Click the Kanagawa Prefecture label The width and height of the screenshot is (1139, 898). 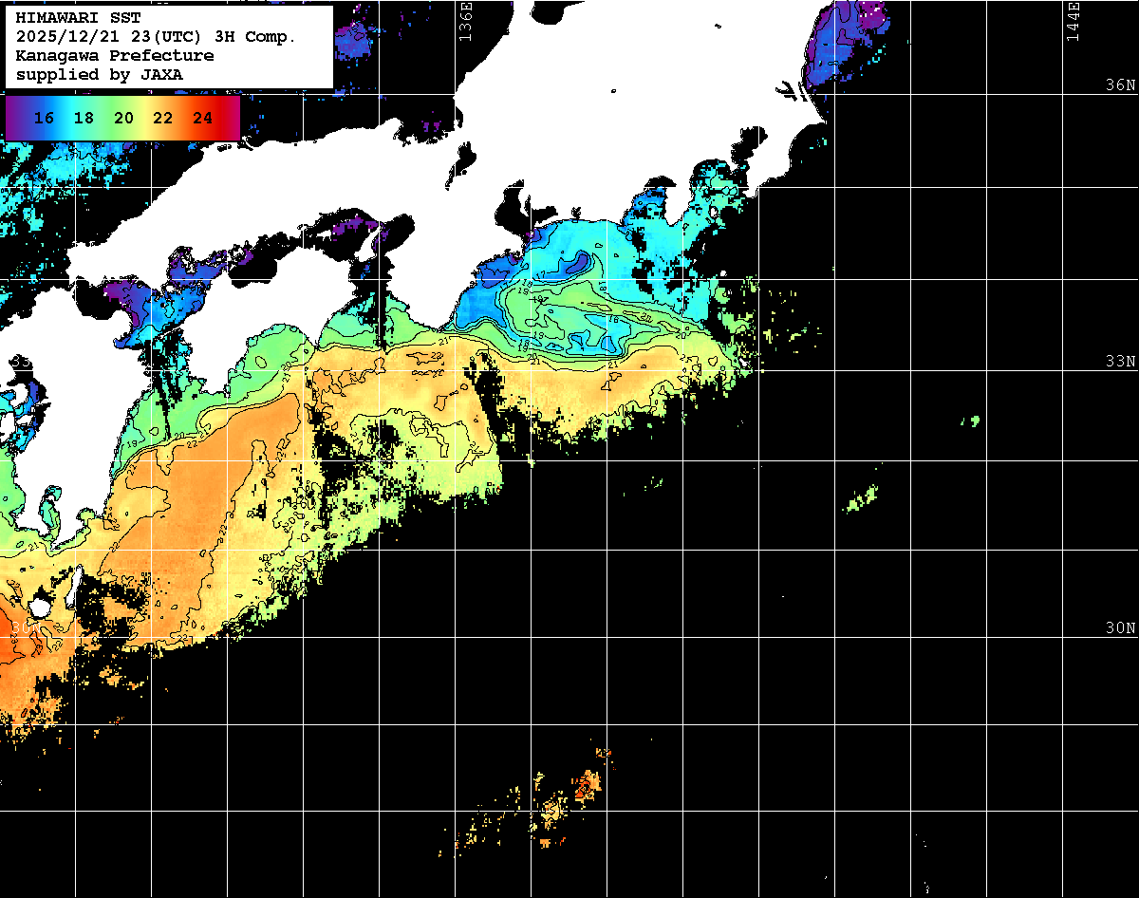click(115, 56)
